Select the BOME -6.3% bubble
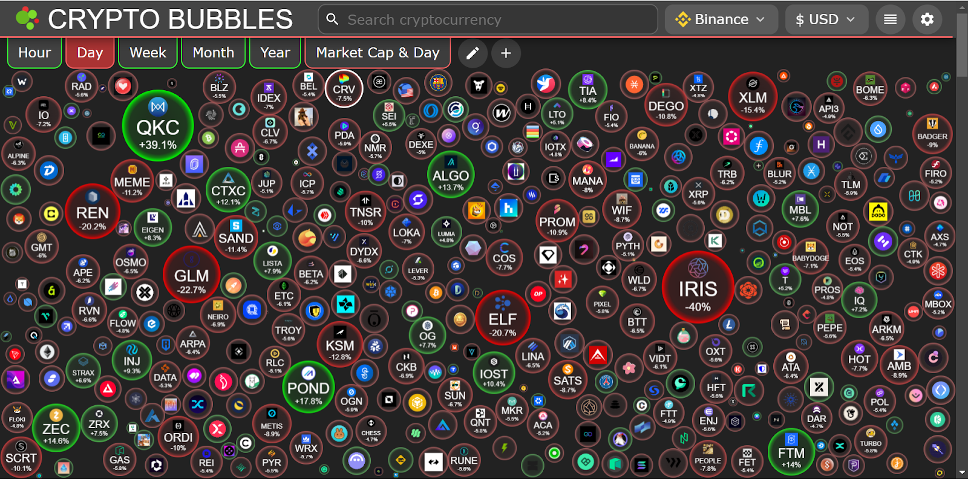 [870, 88]
